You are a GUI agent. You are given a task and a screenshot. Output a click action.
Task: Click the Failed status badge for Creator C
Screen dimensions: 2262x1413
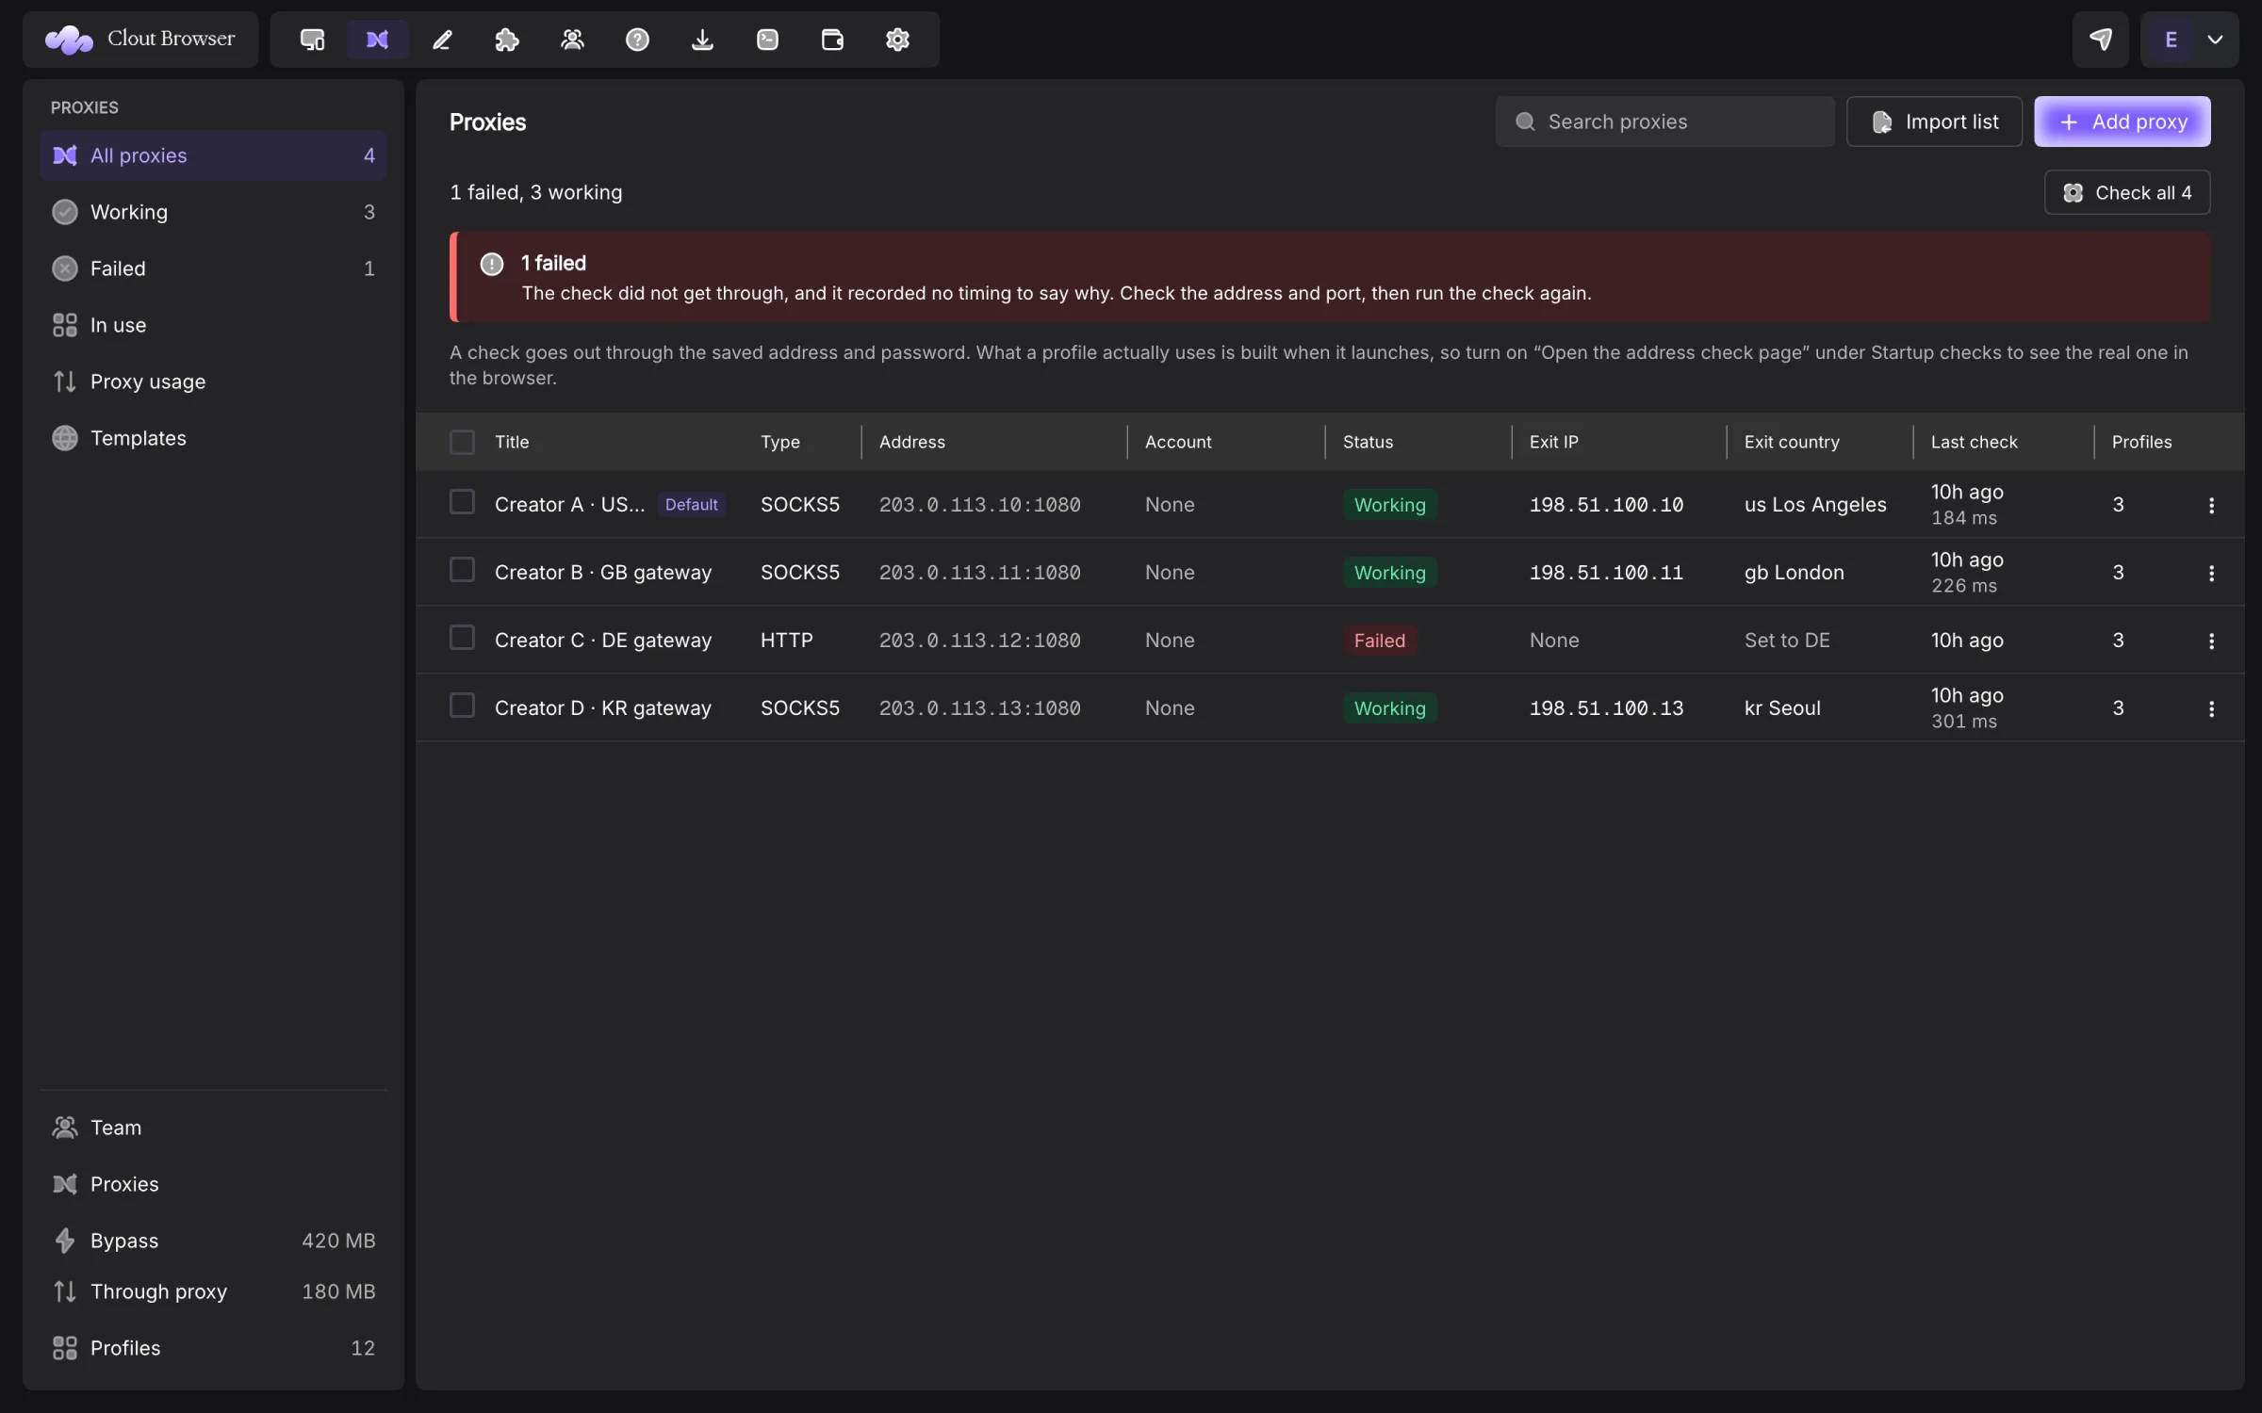[1379, 641]
